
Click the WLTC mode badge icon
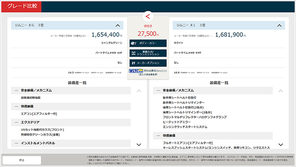coord(136,71)
